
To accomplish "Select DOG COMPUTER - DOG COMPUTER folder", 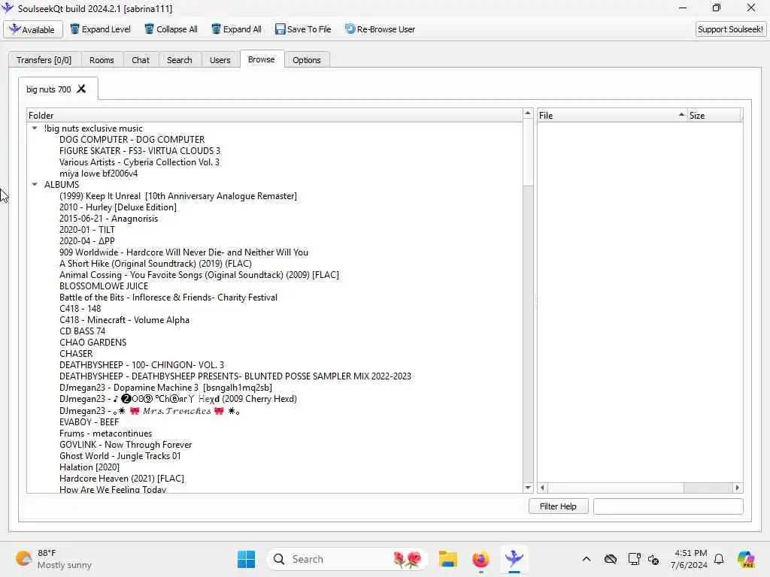I will click(x=132, y=139).
